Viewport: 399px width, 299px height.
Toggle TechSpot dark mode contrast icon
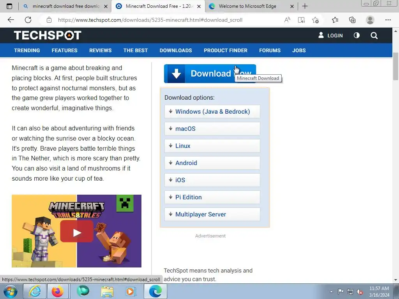[x=357, y=35]
